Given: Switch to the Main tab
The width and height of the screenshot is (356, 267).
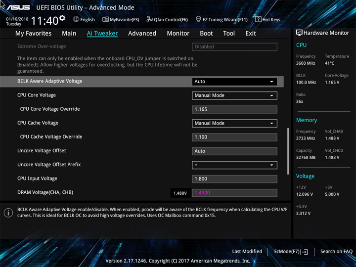Looking at the screenshot, I should (x=69, y=34).
